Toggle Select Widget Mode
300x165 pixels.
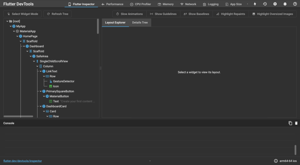[x=22, y=14]
